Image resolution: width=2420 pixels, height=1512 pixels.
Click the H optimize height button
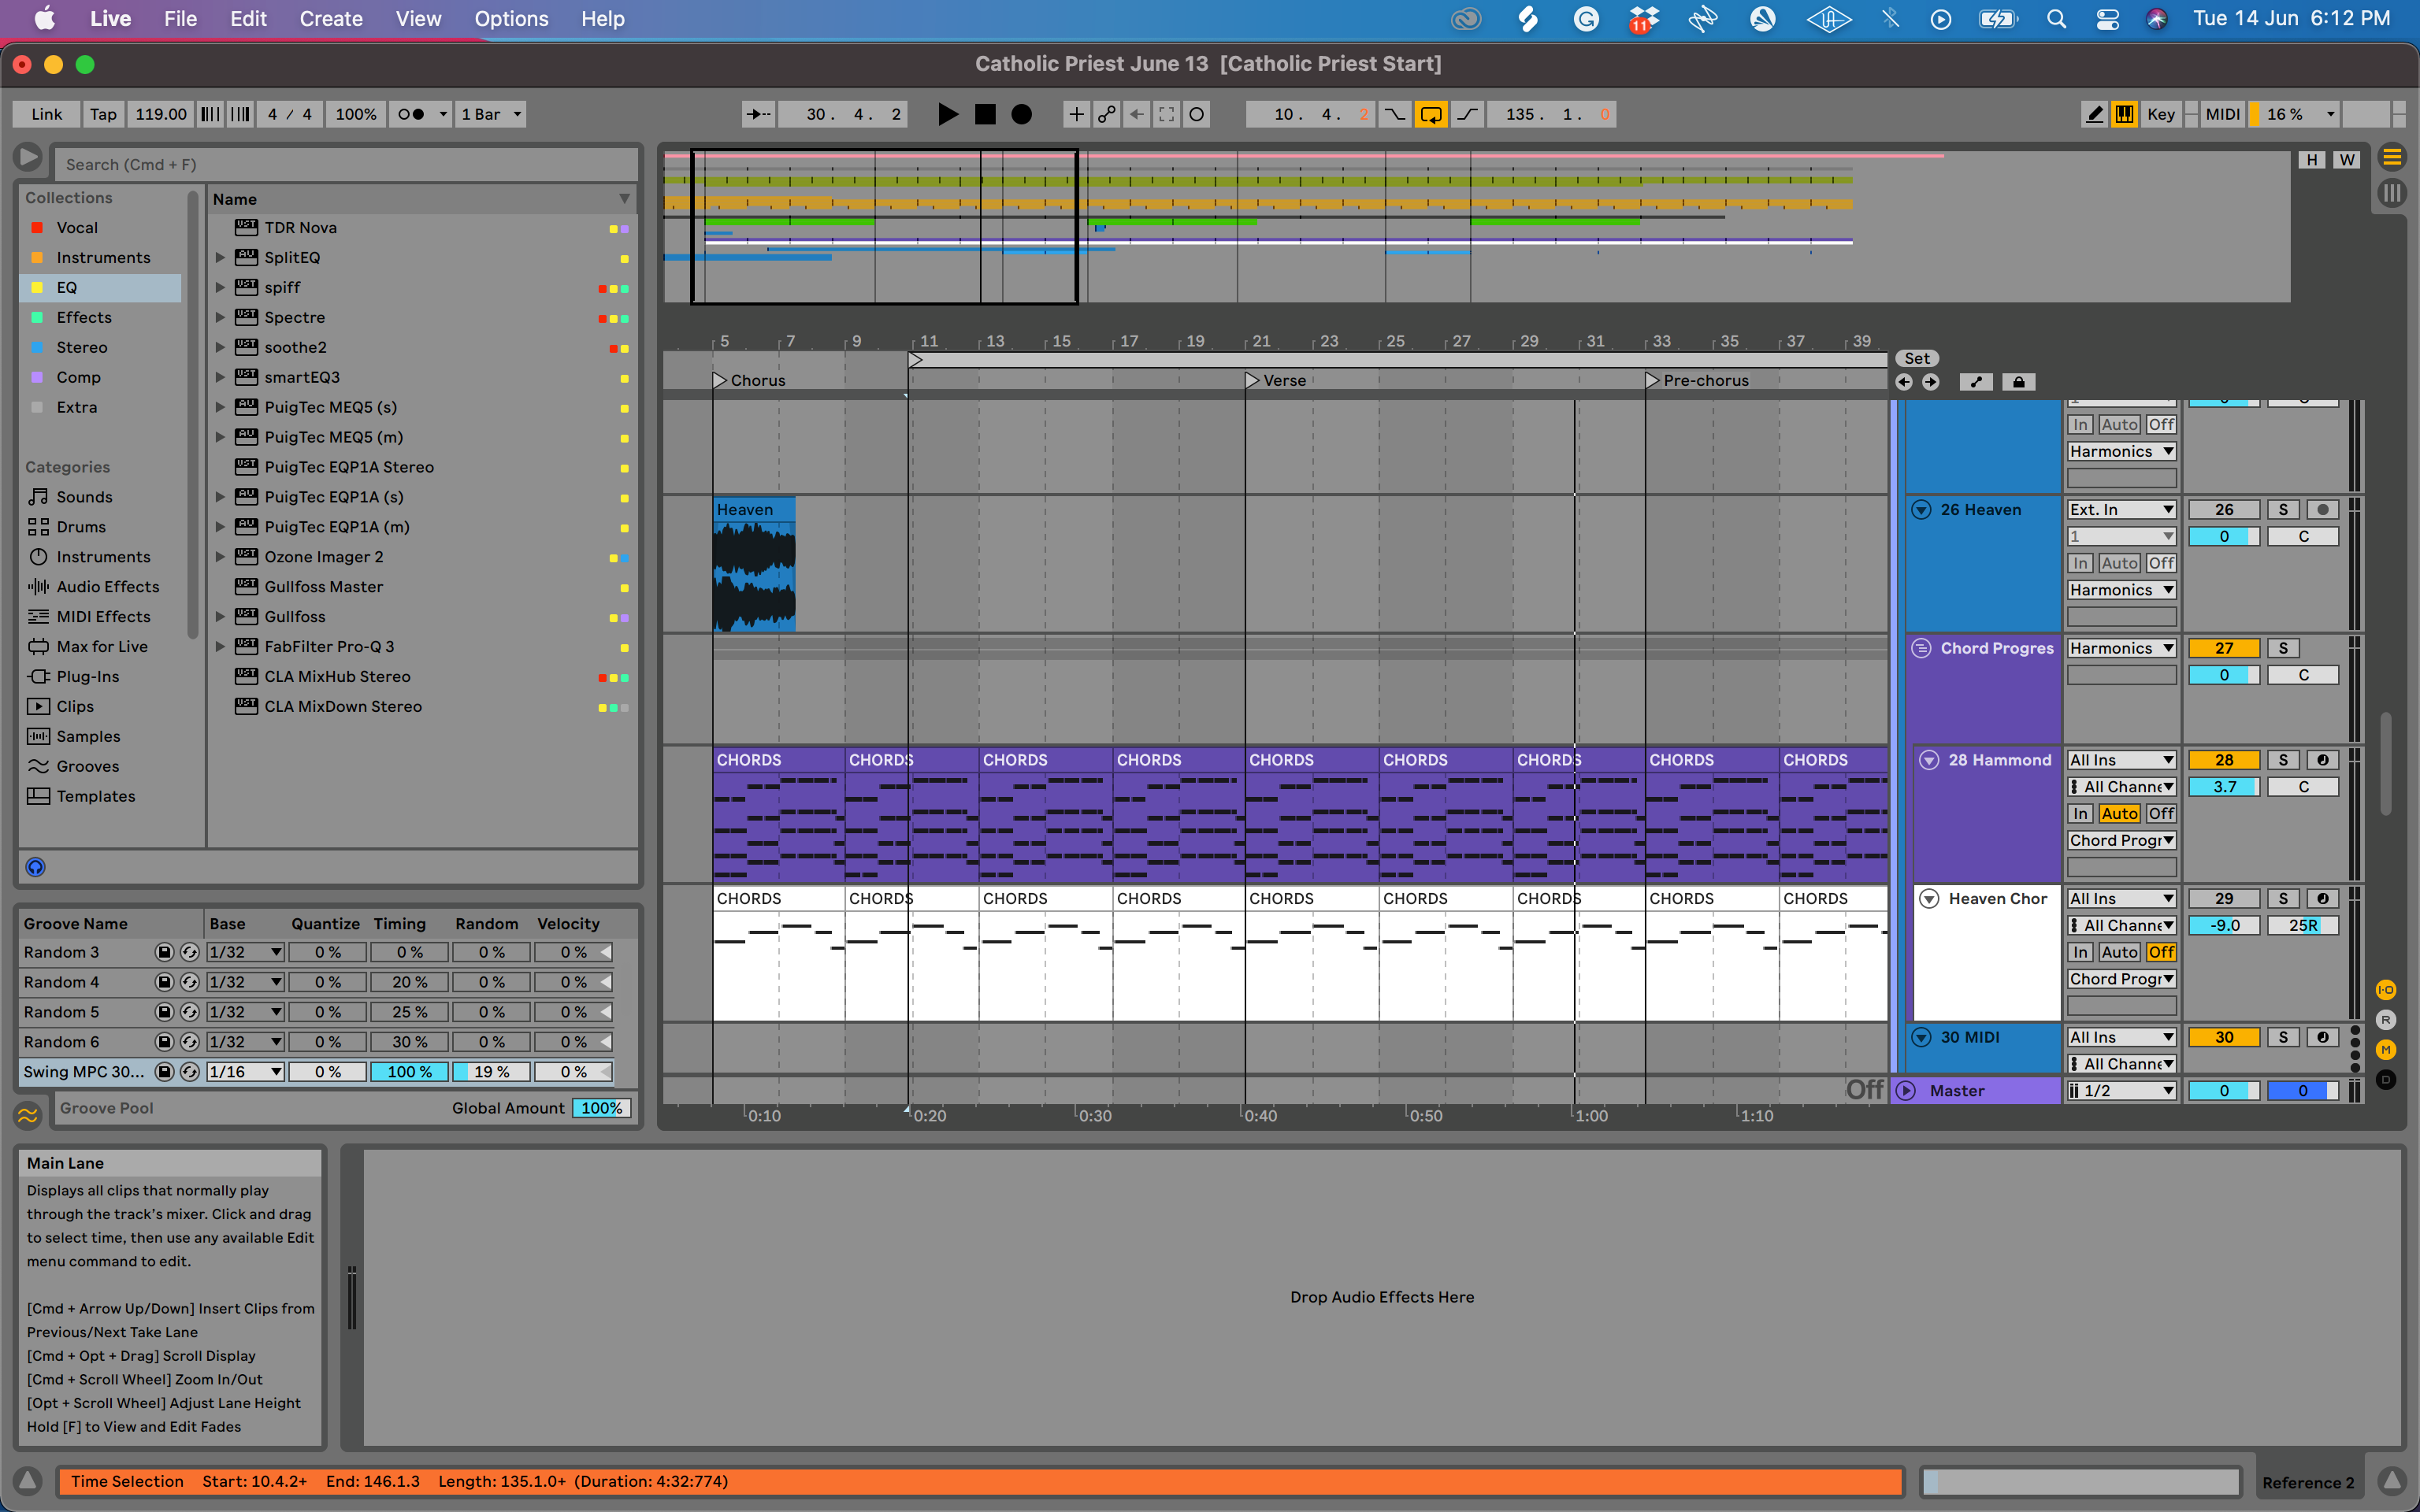click(2311, 160)
